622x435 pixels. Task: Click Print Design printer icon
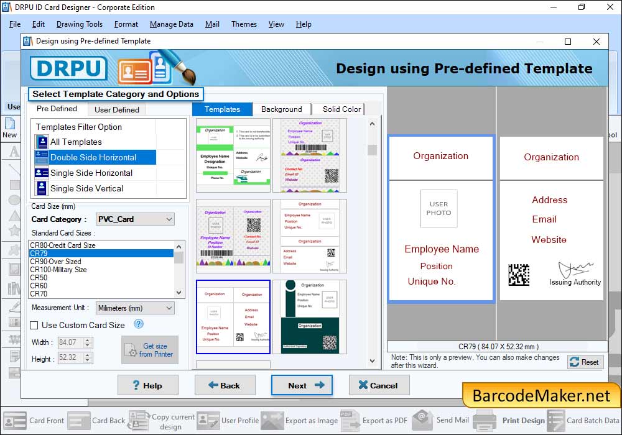485,421
